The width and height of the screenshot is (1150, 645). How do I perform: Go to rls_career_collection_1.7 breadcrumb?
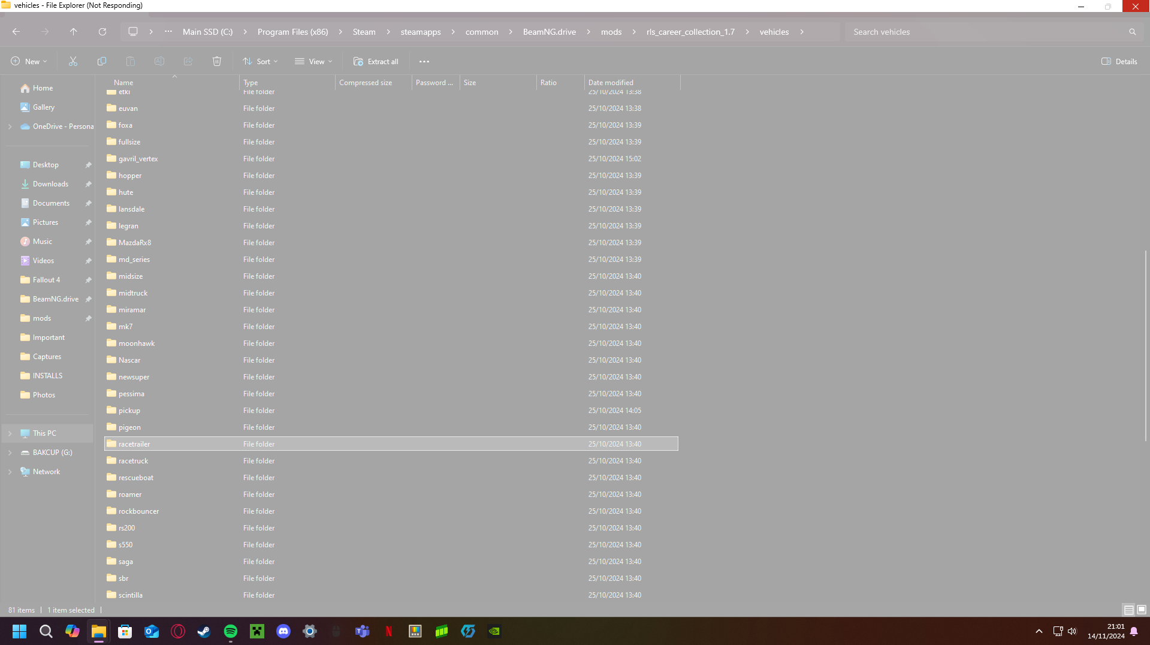point(690,32)
